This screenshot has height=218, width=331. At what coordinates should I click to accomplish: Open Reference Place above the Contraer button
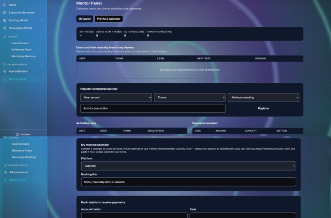(21, 50)
